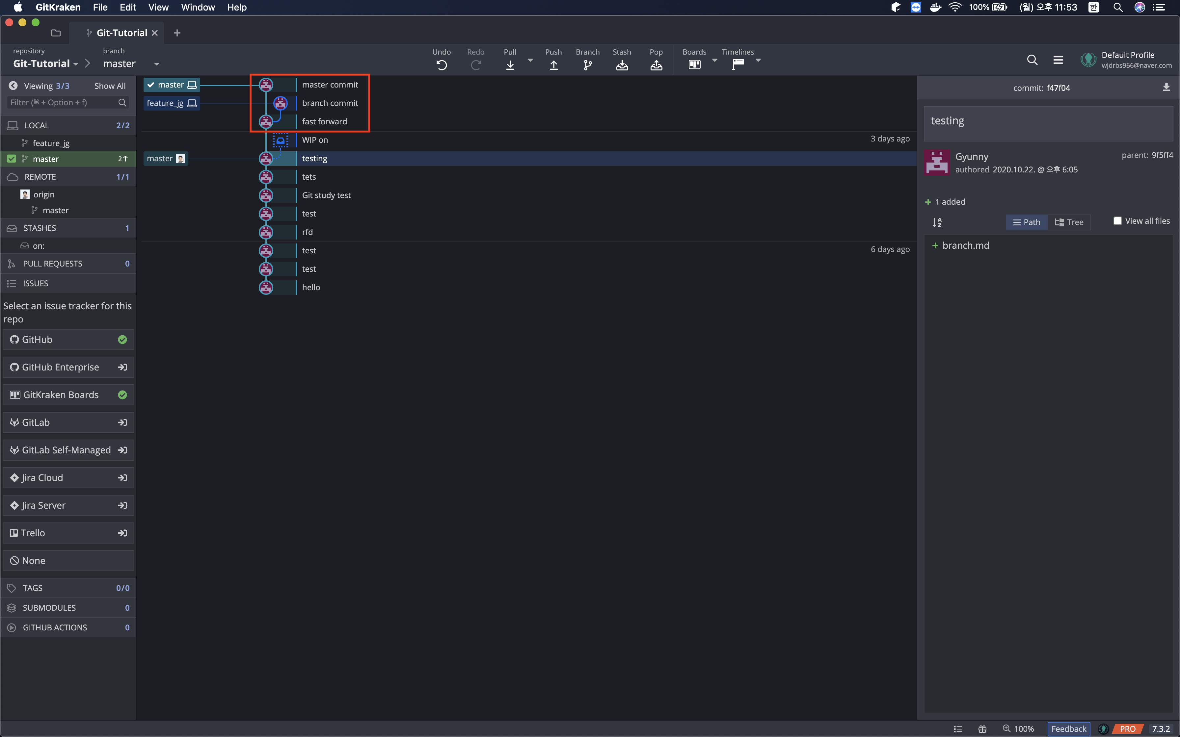Open the folder icon next to tabs

56,33
